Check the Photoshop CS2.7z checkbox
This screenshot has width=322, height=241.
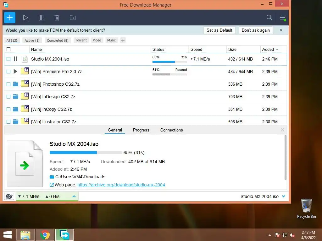click(x=8, y=84)
